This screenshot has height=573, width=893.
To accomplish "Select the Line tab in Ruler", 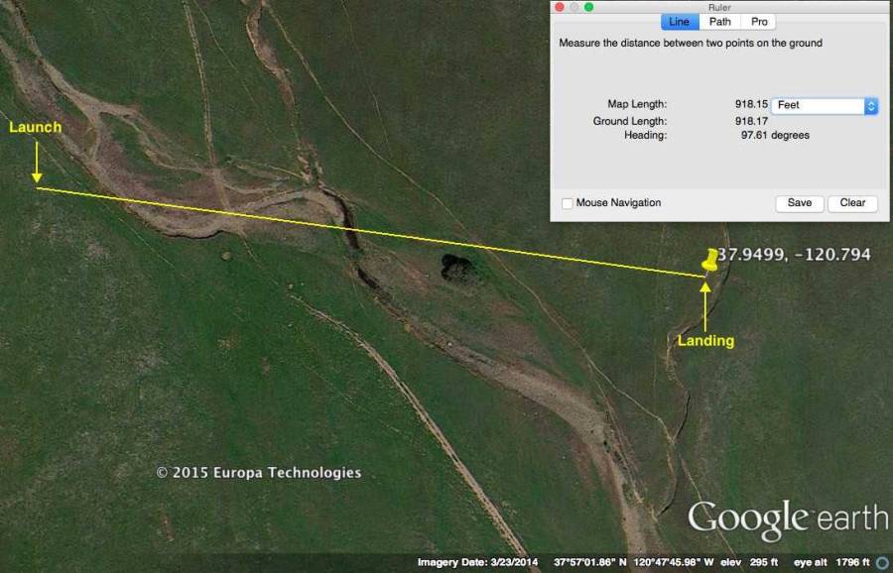I will pos(680,22).
